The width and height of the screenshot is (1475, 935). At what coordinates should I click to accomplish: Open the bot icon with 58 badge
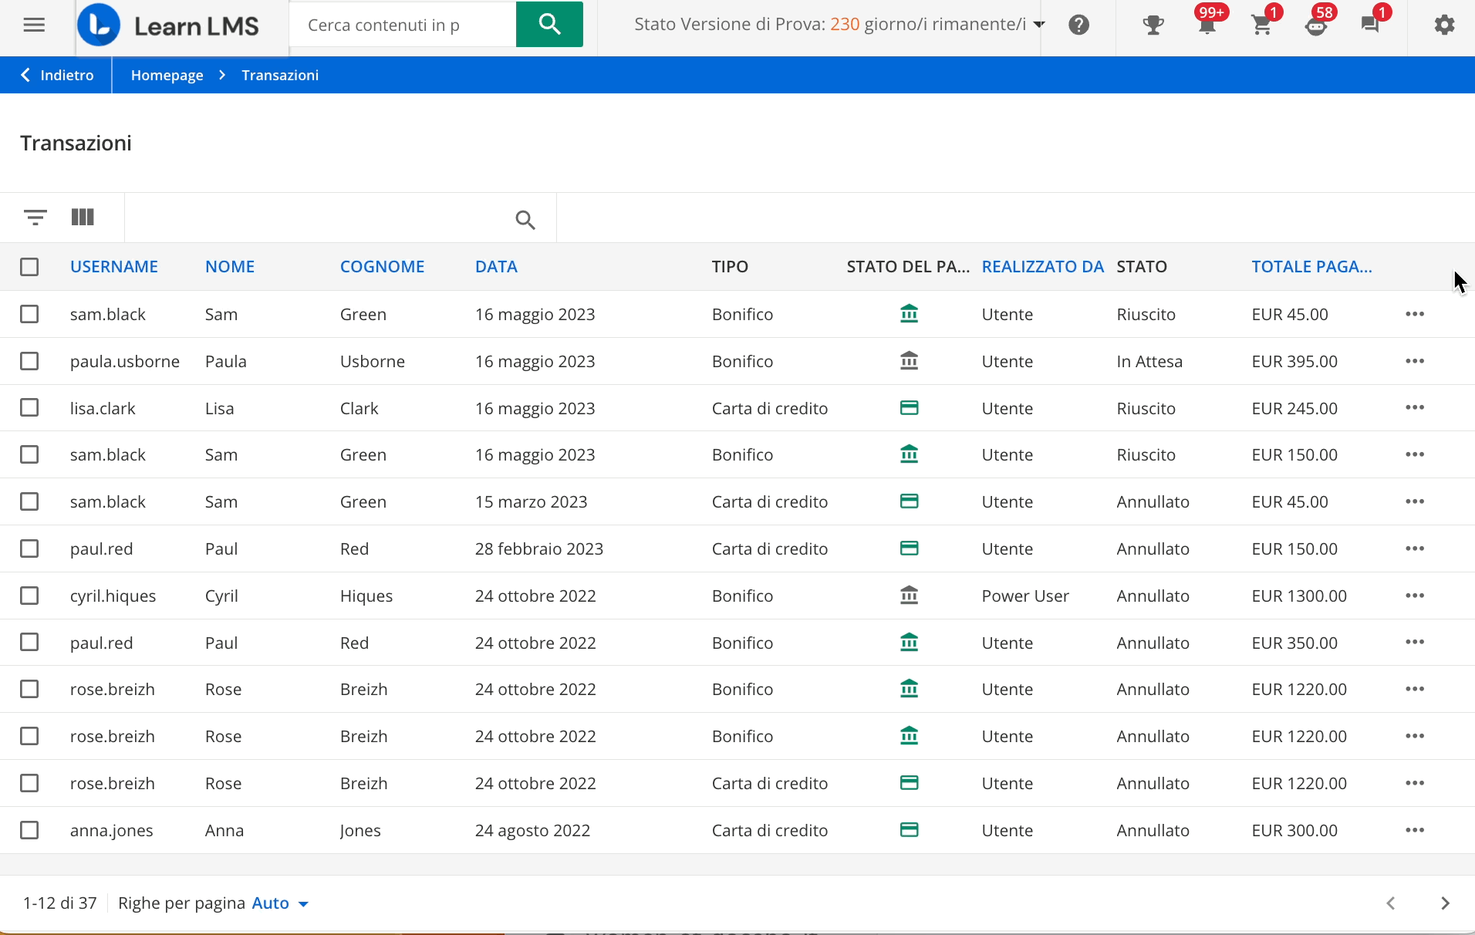click(x=1316, y=25)
